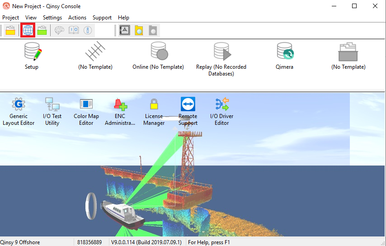
Task: Click the Qinsy logo in title bar
Action: [6, 6]
